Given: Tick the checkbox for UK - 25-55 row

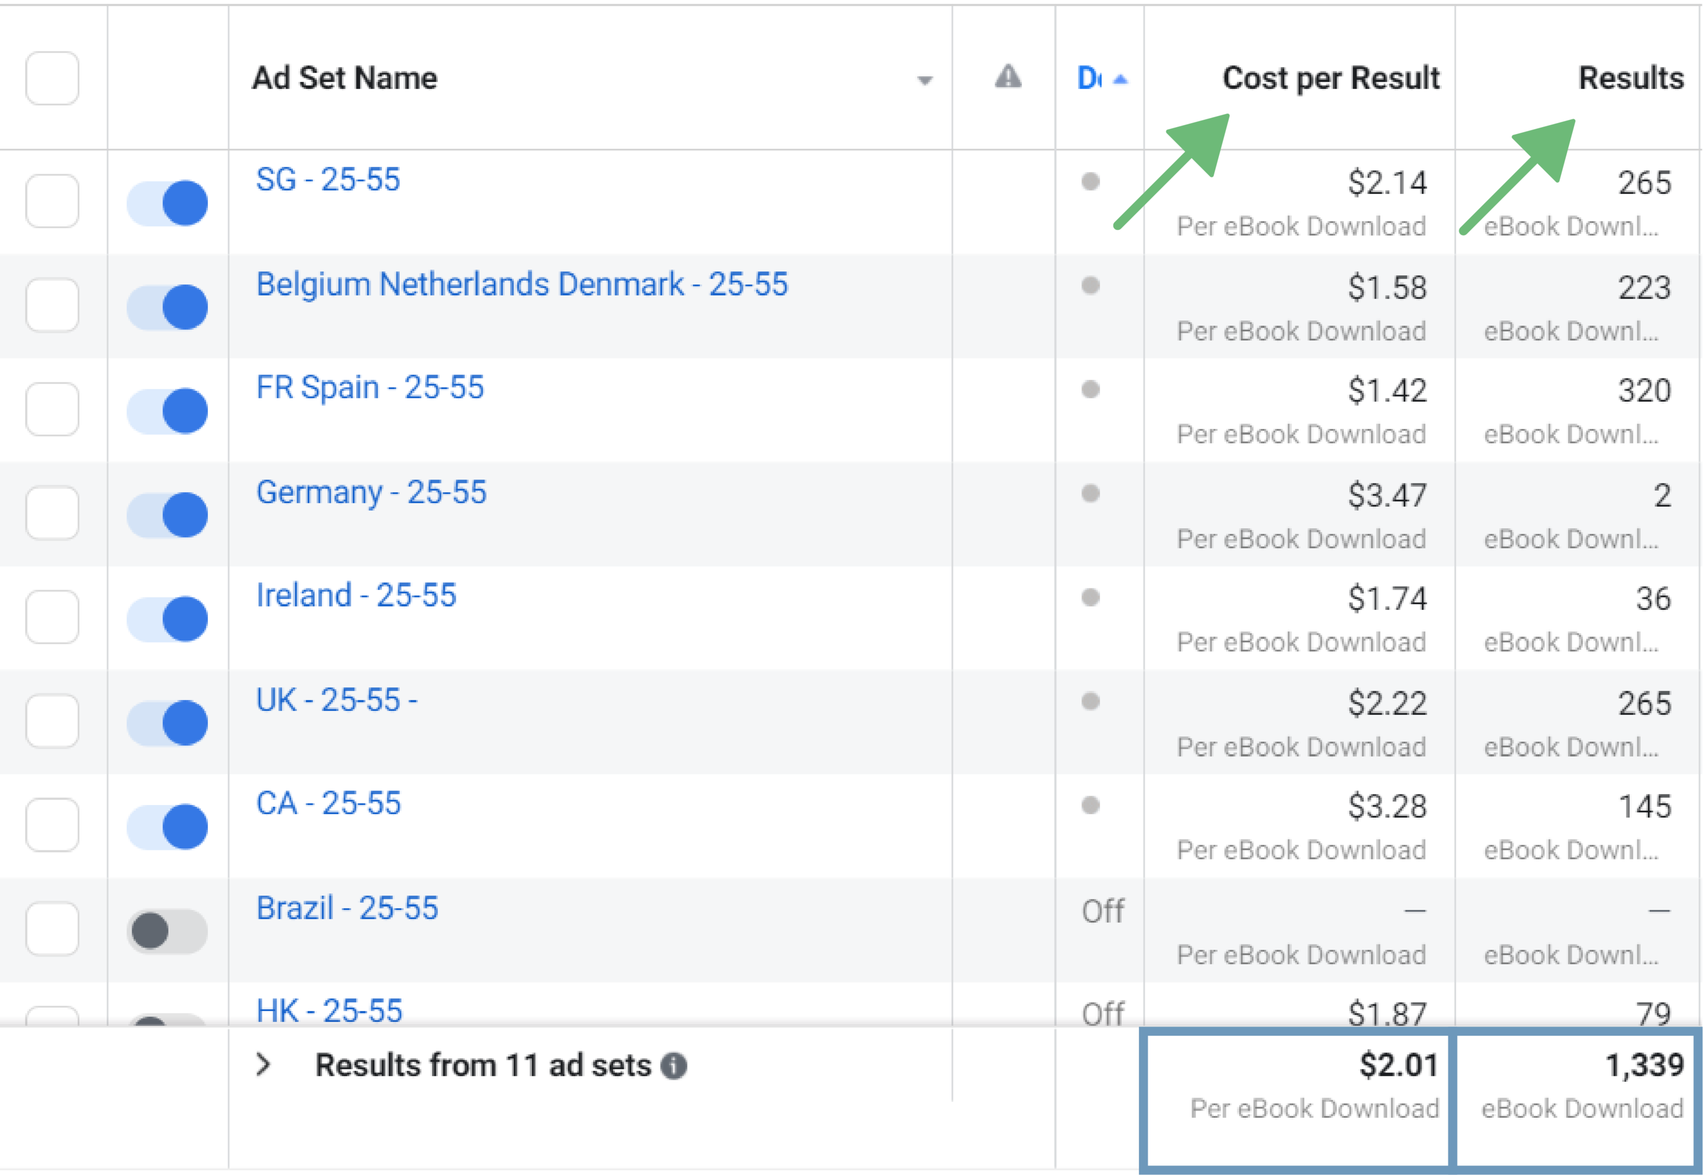Looking at the screenshot, I should coord(52,721).
